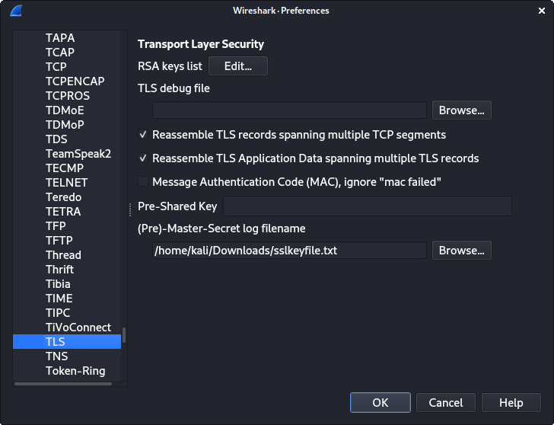Open the RSA keys list Edit dialog

pyautogui.click(x=238, y=66)
